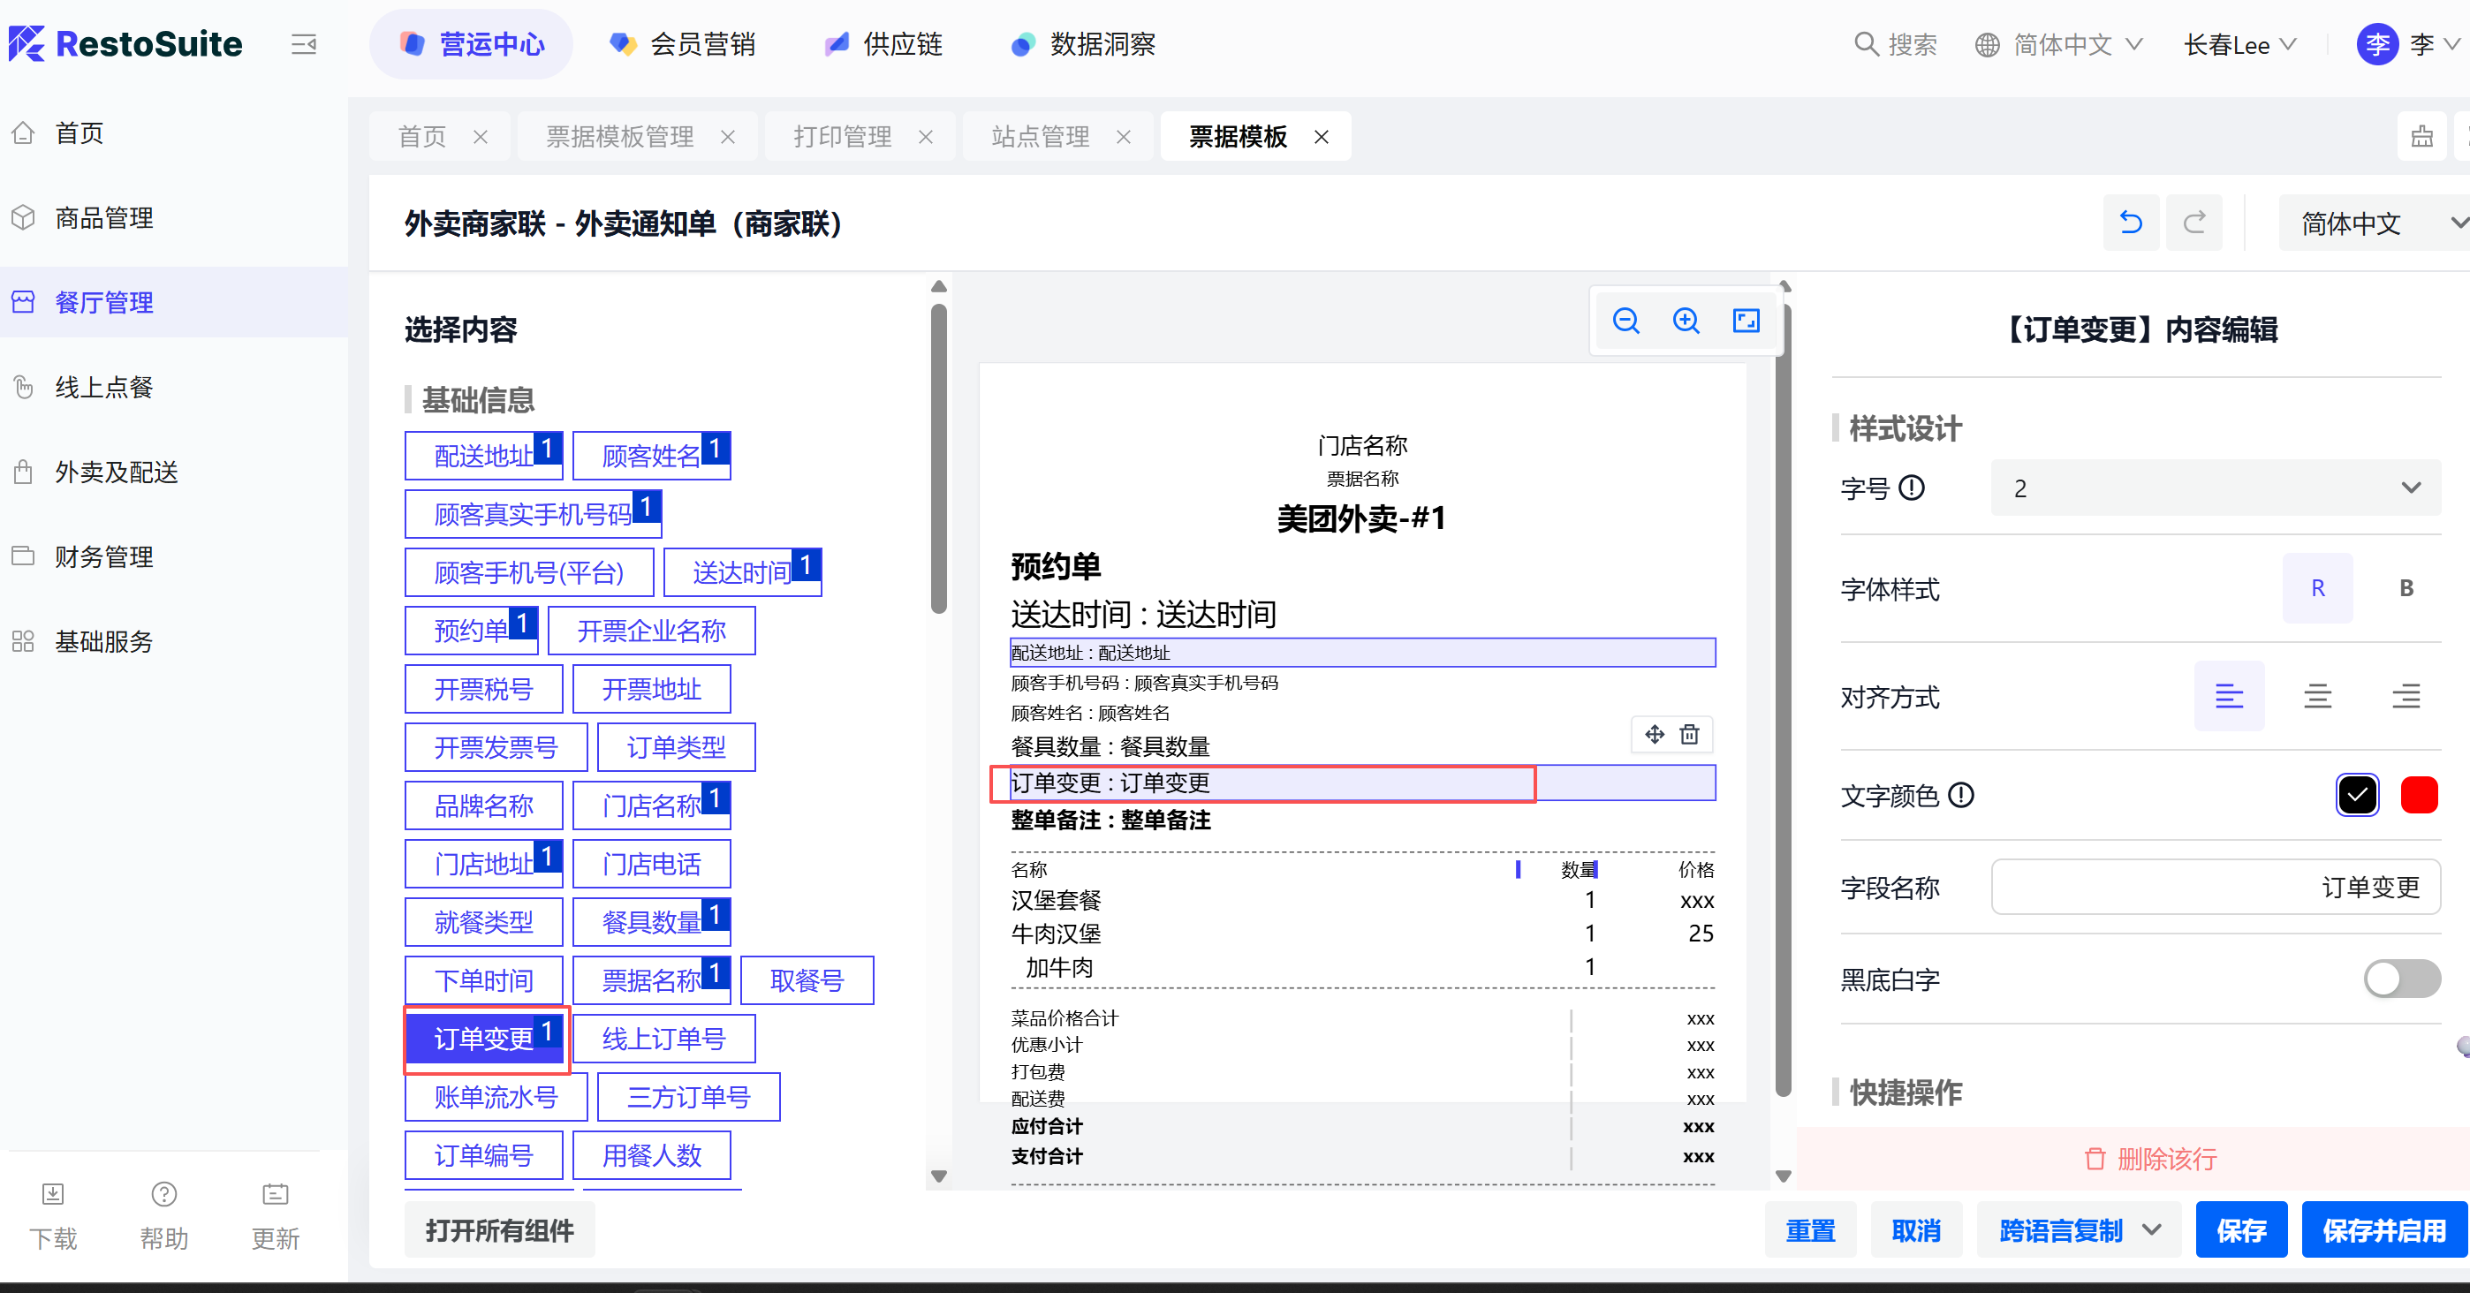Open the 字号 size dropdown
The image size is (2470, 1293).
pos(2215,488)
